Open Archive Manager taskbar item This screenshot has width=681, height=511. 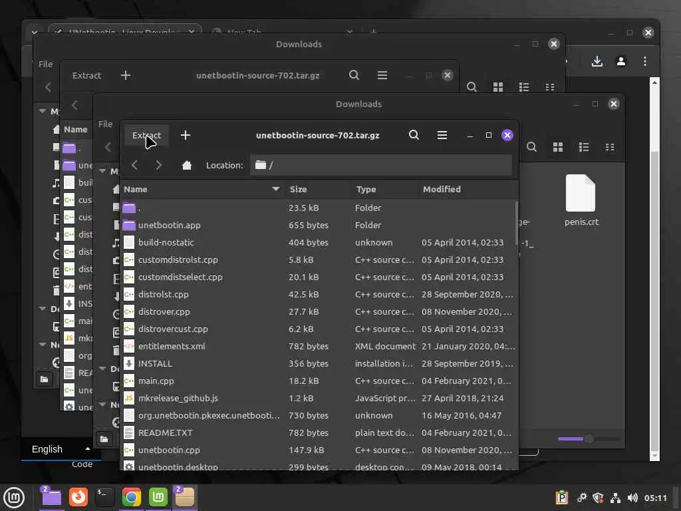[185, 498]
